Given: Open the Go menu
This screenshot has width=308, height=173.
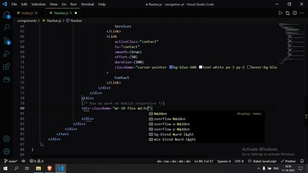Looking at the screenshot, I should click(x=64, y=4).
